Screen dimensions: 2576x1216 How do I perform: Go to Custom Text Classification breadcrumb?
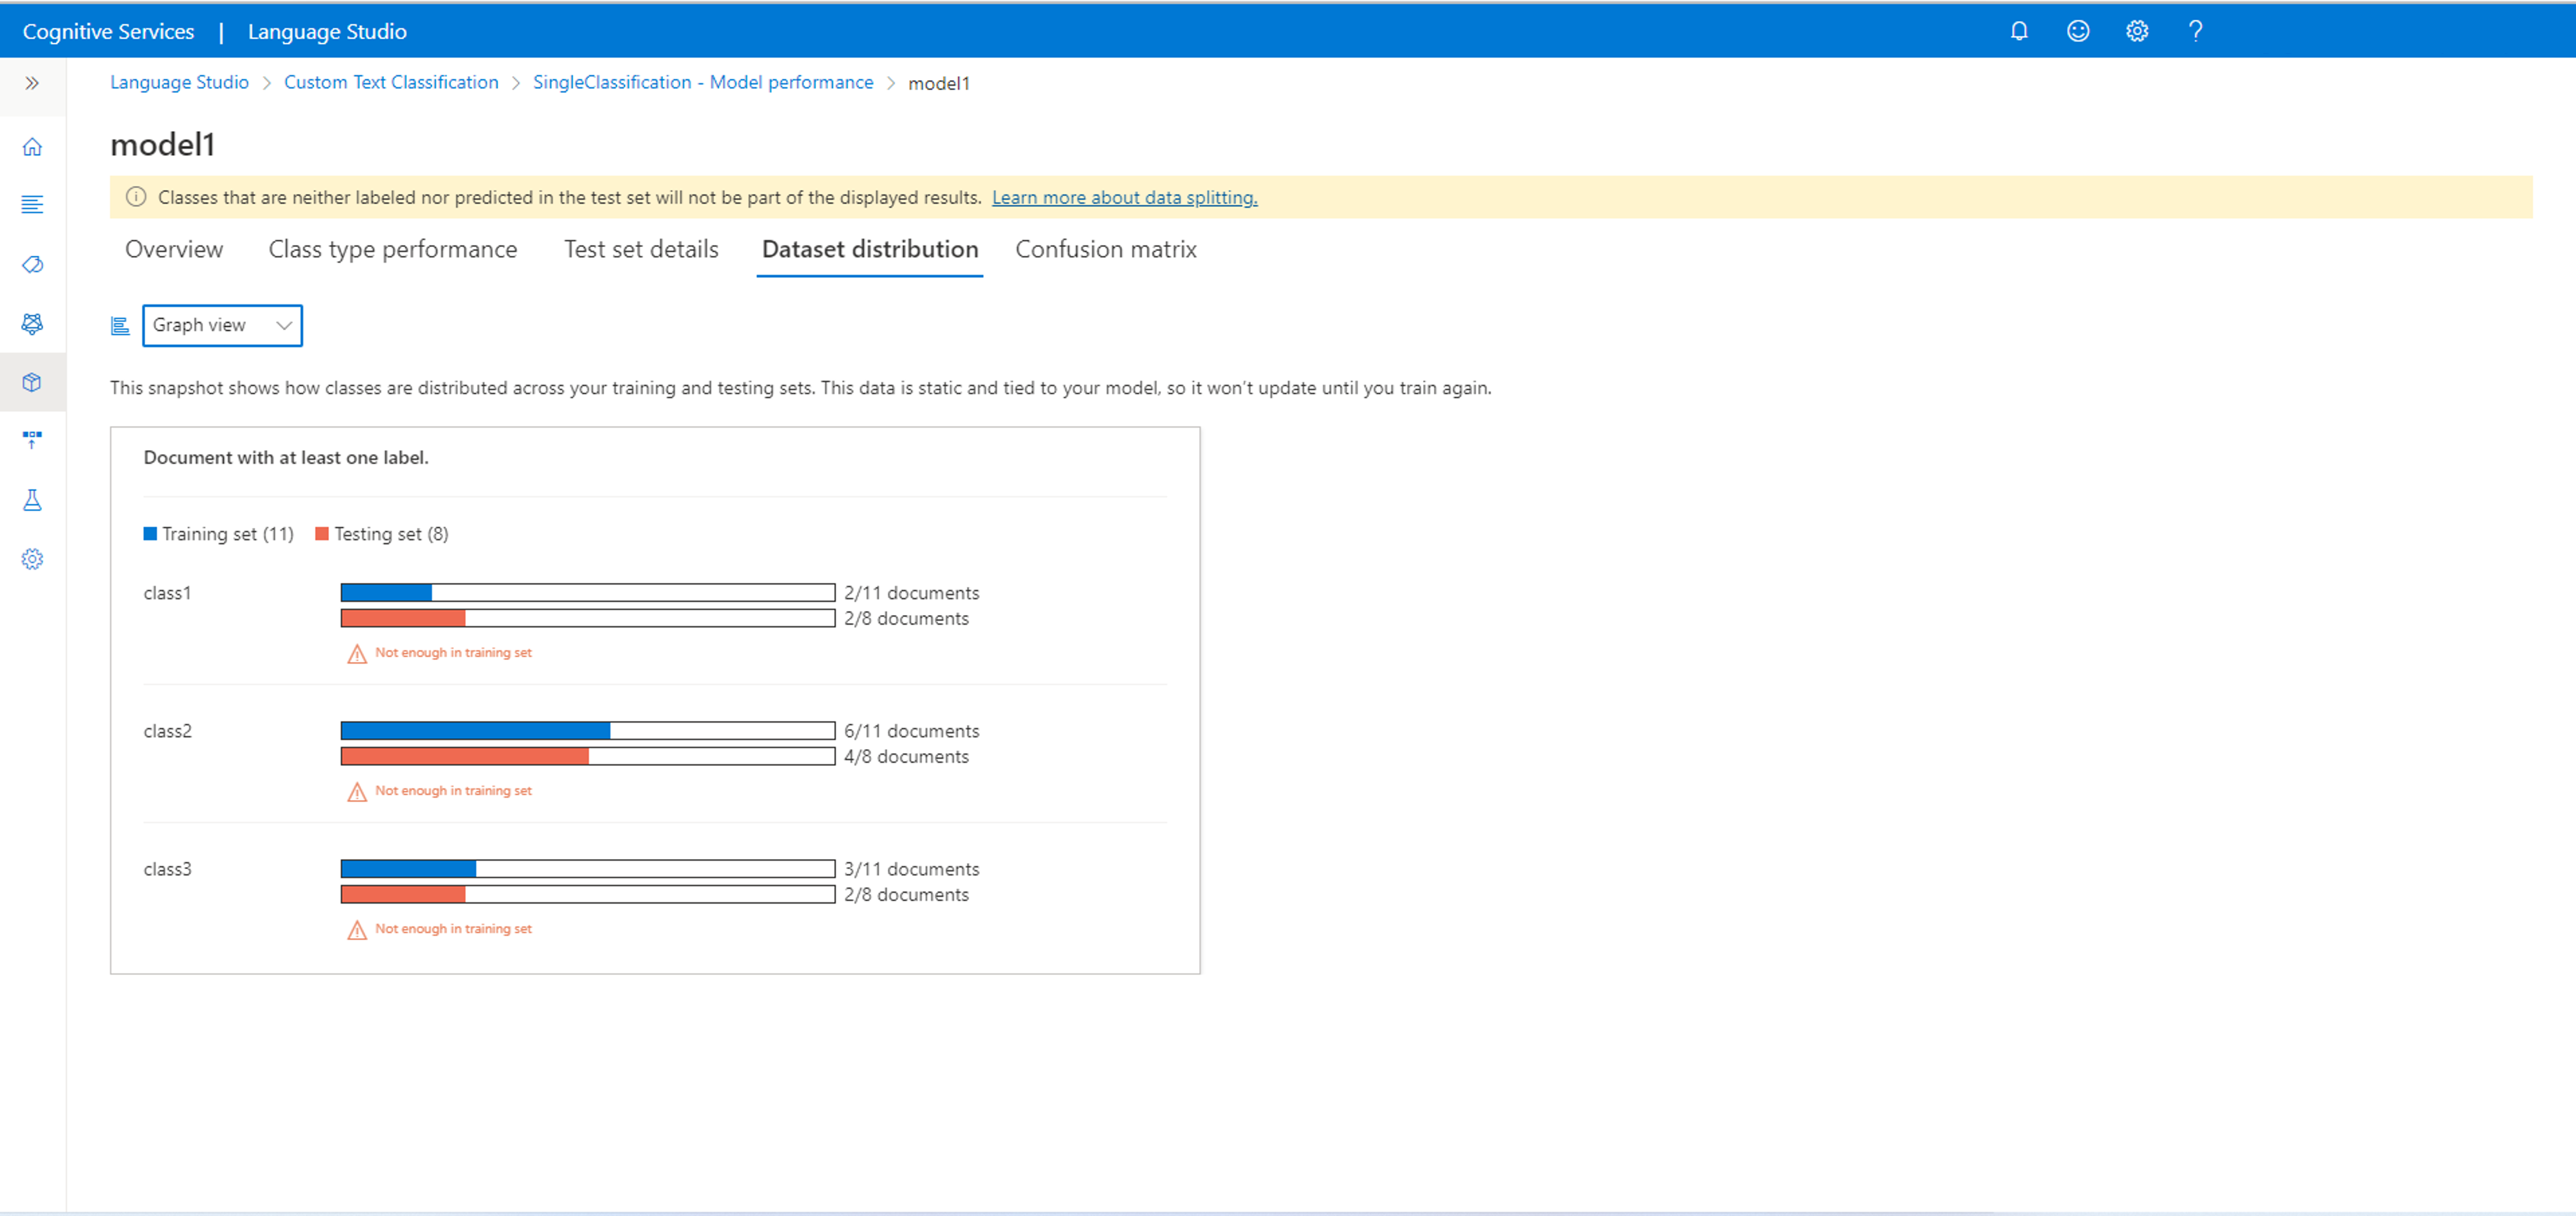[391, 82]
